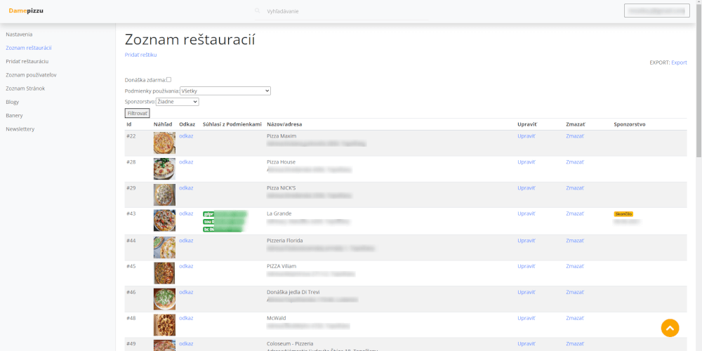Go to Zoznam používateľov in sidebar
702x351 pixels.
click(31, 74)
